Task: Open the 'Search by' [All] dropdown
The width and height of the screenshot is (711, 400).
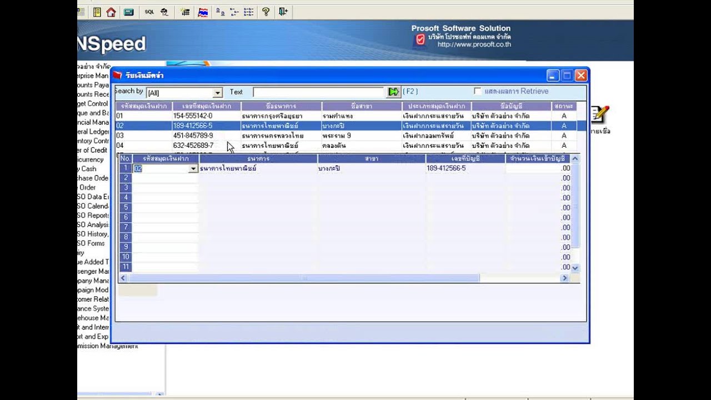Action: pos(217,93)
